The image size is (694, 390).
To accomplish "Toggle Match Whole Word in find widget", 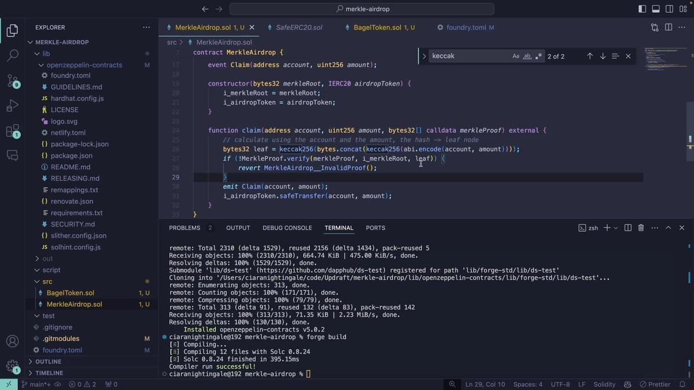I will 527,56.
